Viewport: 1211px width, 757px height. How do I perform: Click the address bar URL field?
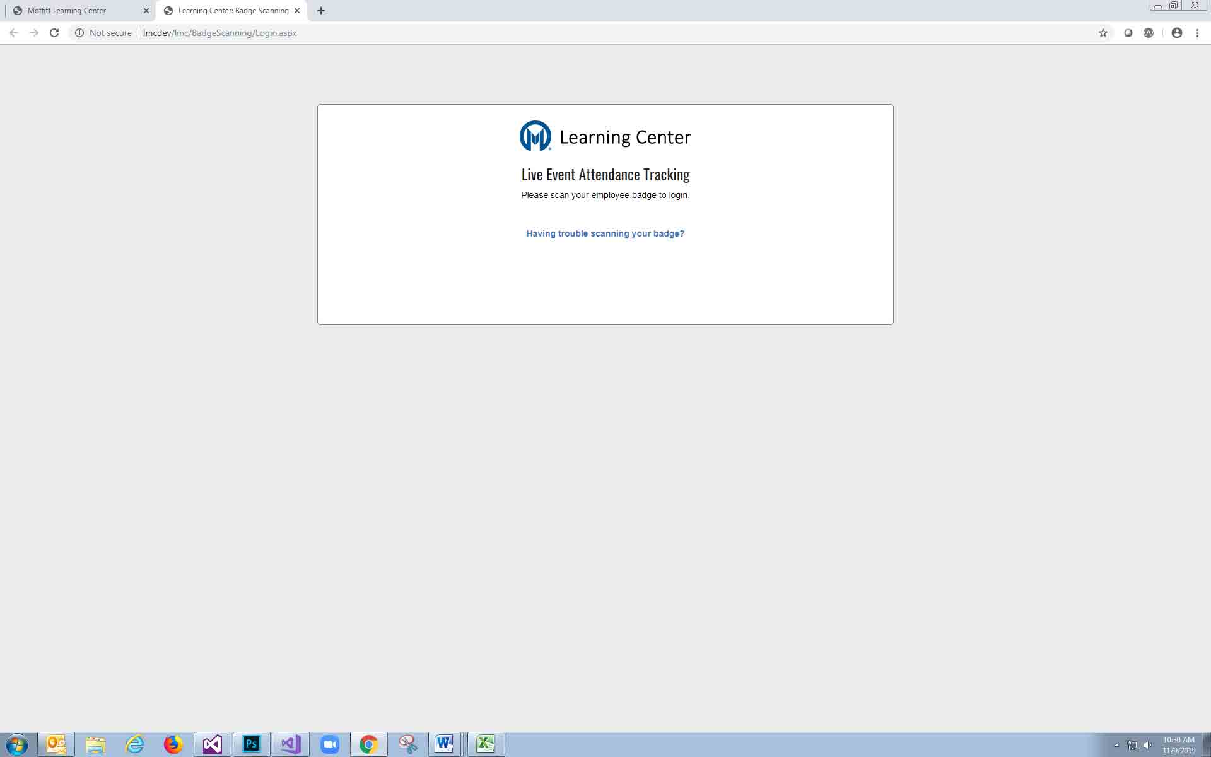pos(442,33)
